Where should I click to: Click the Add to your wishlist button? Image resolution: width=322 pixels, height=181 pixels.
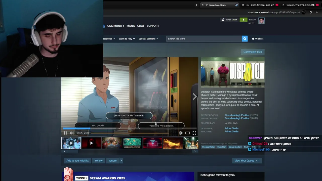(77, 161)
